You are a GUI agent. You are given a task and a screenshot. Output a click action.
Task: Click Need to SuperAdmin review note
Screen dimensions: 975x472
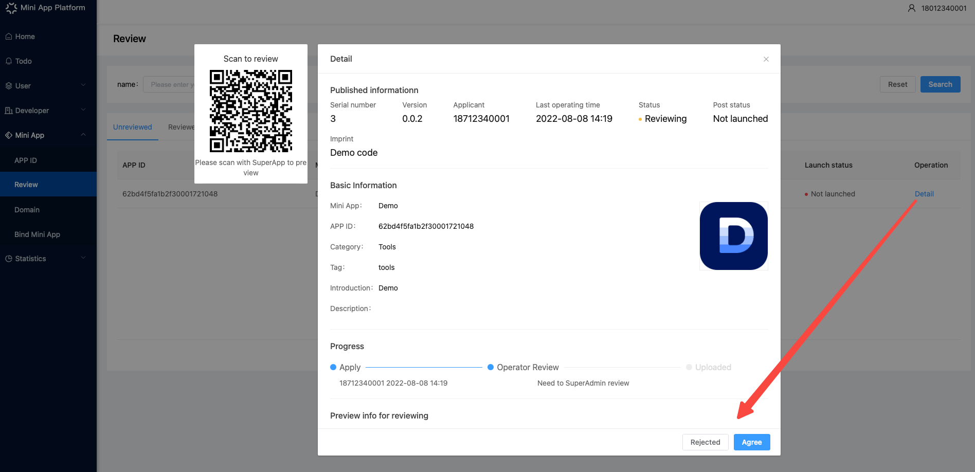(x=583, y=383)
